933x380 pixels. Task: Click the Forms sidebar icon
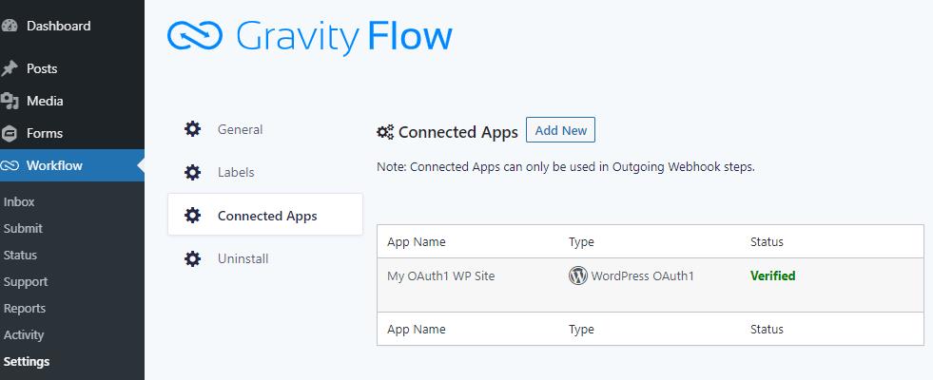tap(10, 133)
